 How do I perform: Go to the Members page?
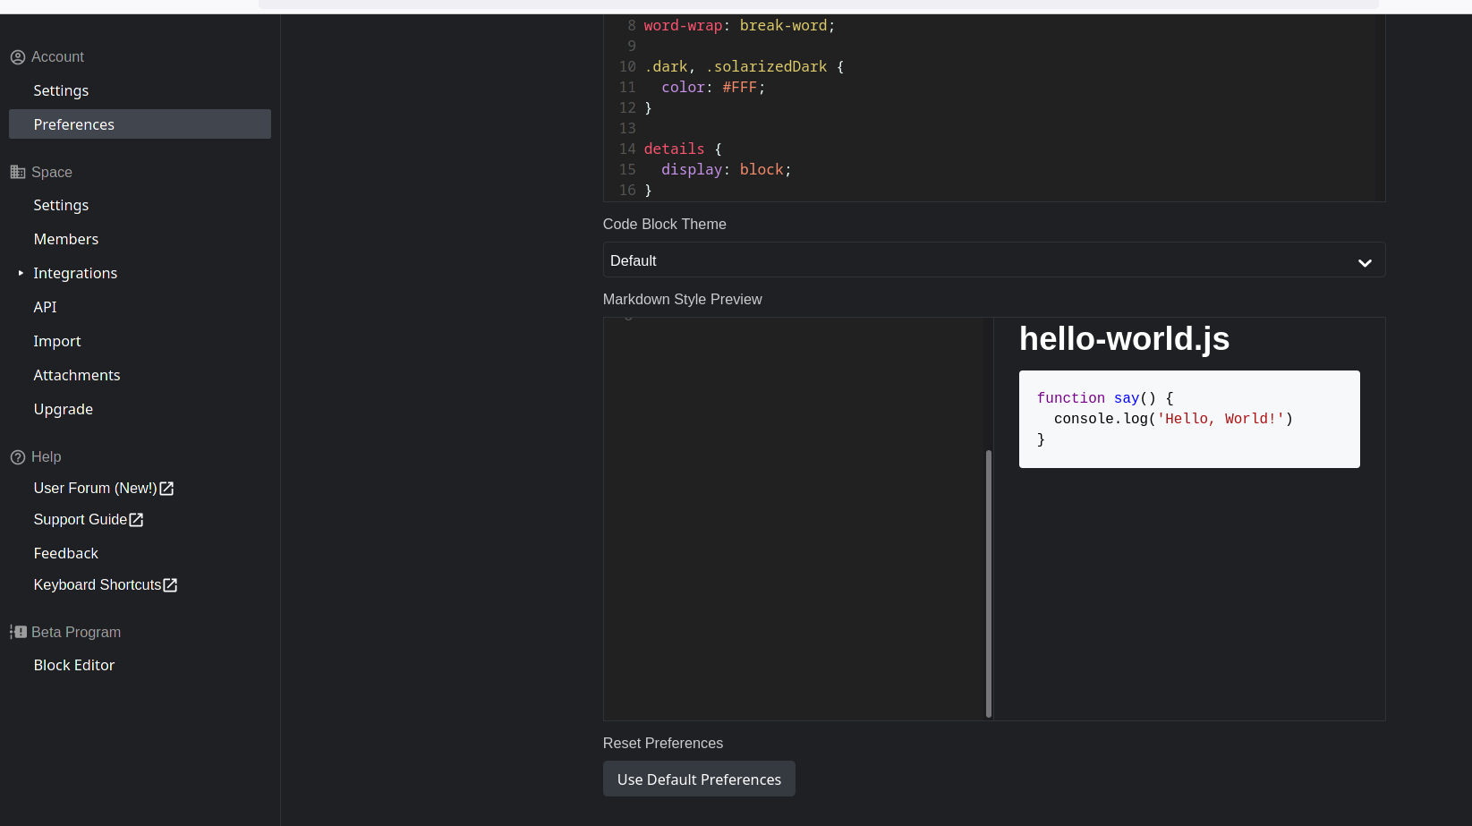(66, 239)
